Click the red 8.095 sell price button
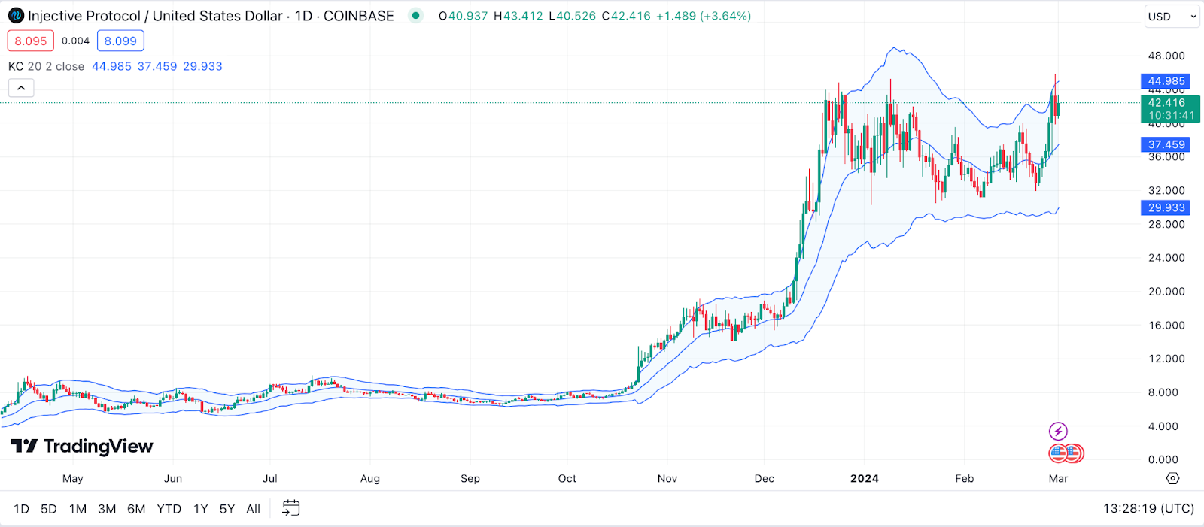This screenshot has width=1204, height=527. [31, 41]
